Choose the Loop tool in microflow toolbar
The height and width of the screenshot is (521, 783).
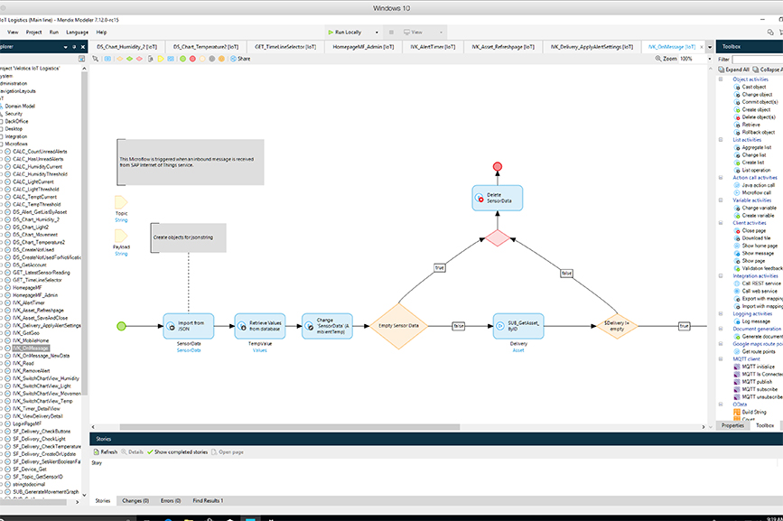(171, 59)
